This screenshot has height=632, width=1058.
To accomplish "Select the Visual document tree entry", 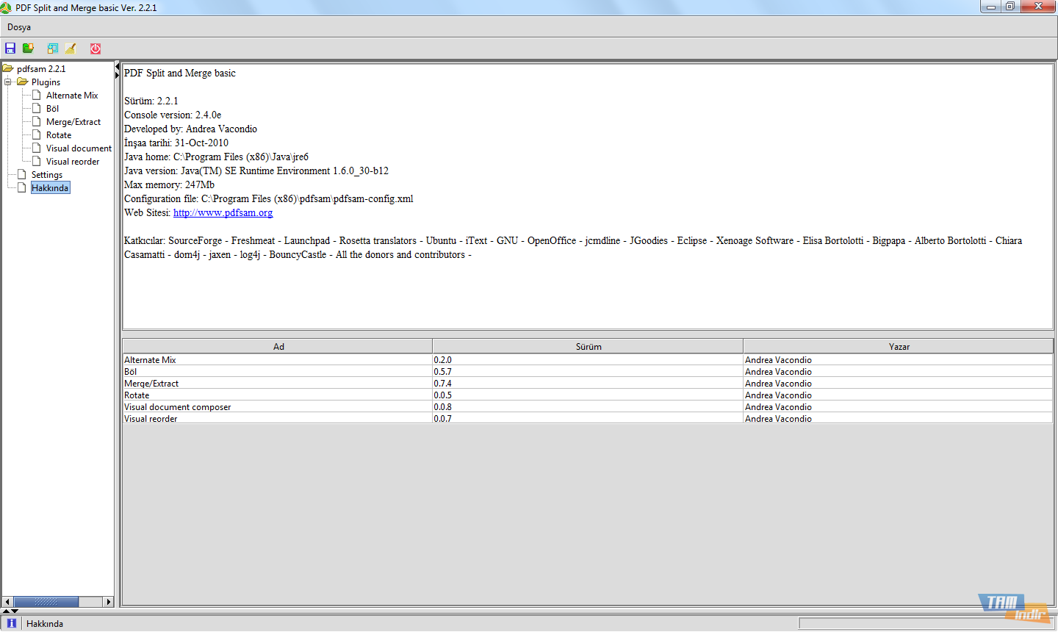I will tap(79, 148).
